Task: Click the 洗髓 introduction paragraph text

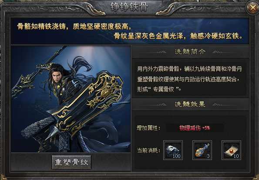Action: tap(189, 79)
